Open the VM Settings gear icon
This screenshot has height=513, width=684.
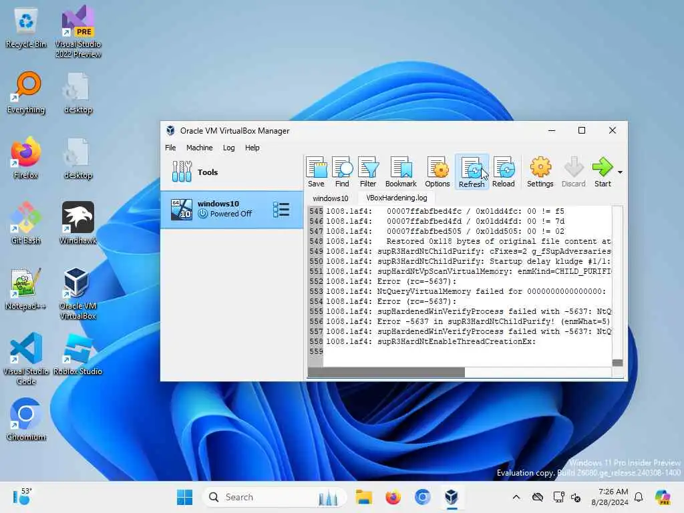coord(540,172)
